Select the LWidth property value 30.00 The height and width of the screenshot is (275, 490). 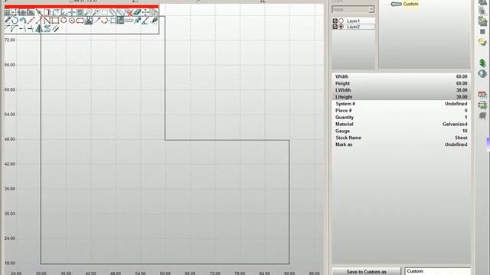(461, 90)
